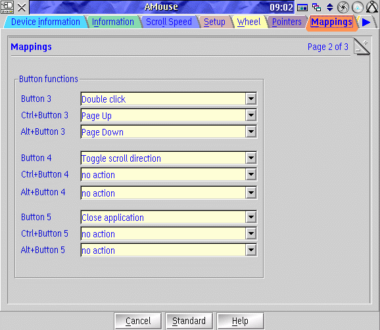Go to the Wheel tab

pyautogui.click(x=249, y=22)
